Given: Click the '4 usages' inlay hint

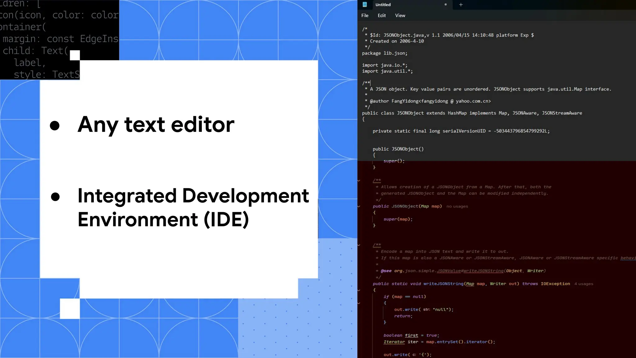Looking at the screenshot, I should 584,284.
